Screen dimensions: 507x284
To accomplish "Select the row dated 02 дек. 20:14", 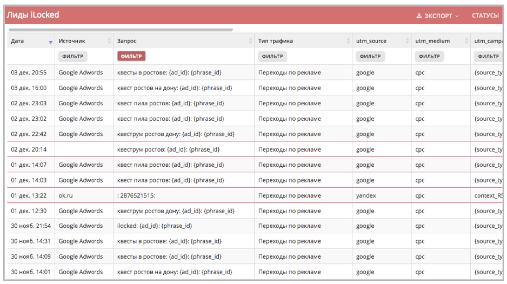I will pyautogui.click(x=255, y=149).
